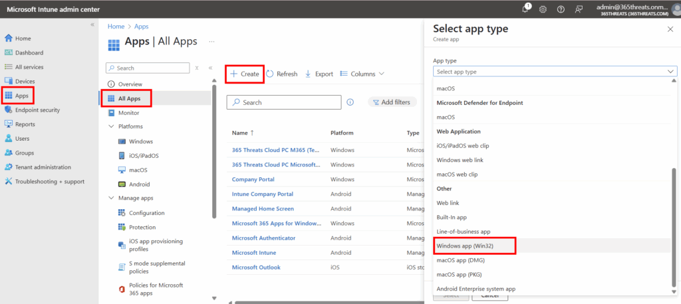
Task: Open settings gear in top bar
Action: point(543,9)
